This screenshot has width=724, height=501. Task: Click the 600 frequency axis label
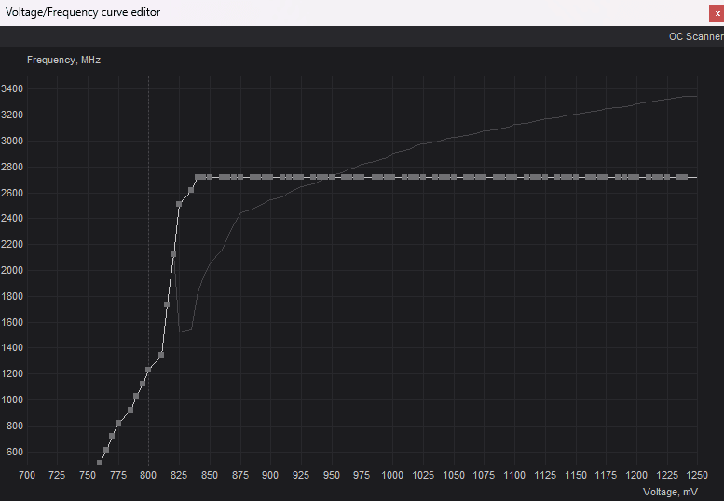point(14,452)
